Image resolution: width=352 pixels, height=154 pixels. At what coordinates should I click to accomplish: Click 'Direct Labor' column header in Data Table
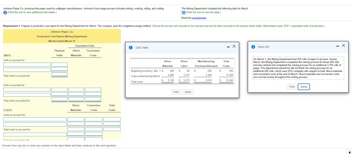coord(184,63)
